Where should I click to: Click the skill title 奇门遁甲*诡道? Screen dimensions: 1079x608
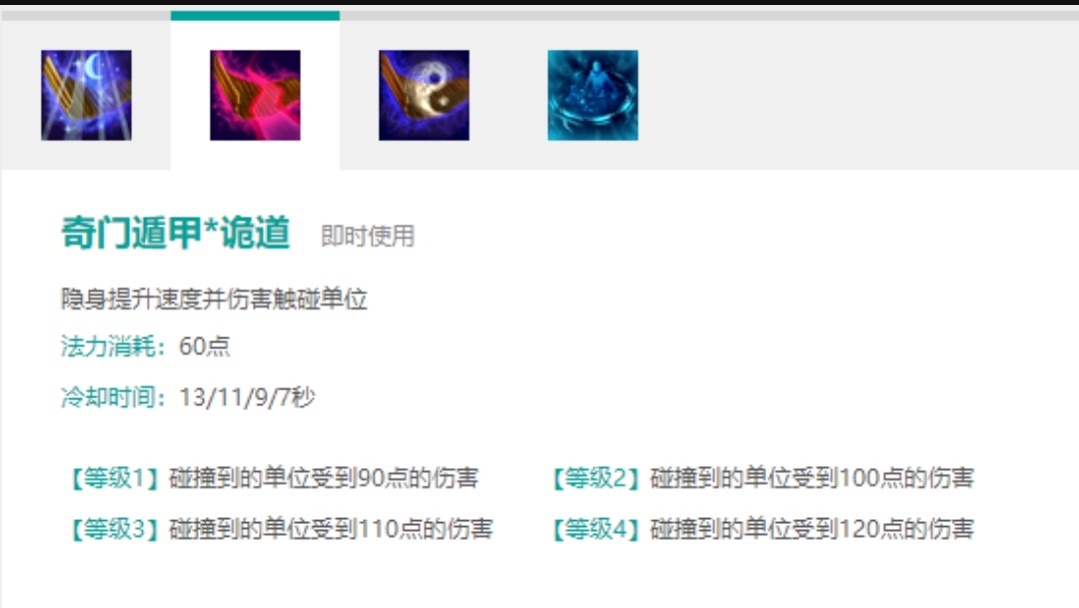(176, 233)
